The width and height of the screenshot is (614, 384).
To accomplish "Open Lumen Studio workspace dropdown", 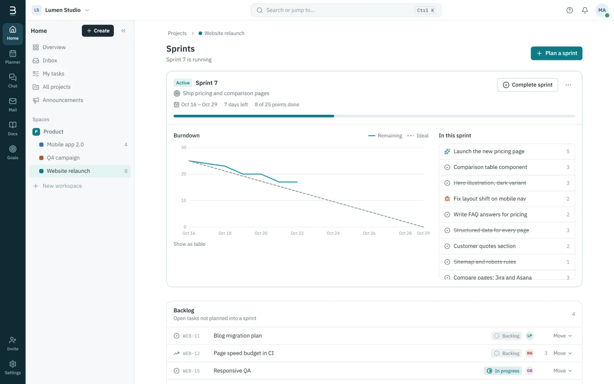I will [x=61, y=10].
